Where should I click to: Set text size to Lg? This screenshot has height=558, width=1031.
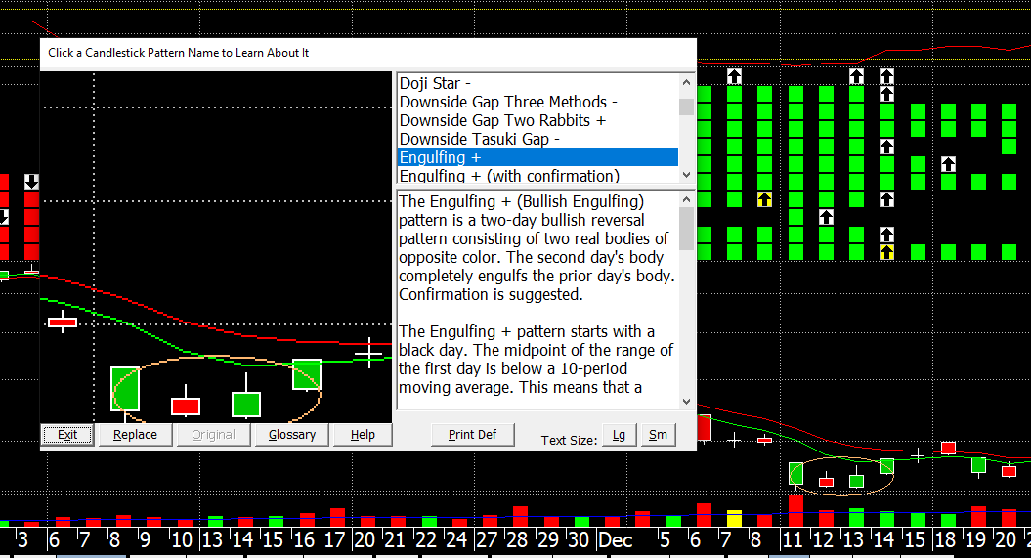coord(619,435)
